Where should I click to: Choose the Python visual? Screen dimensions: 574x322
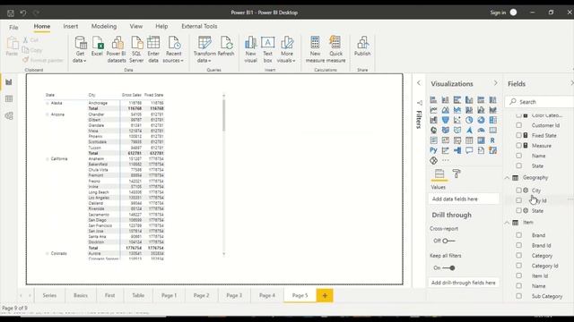click(x=433, y=150)
